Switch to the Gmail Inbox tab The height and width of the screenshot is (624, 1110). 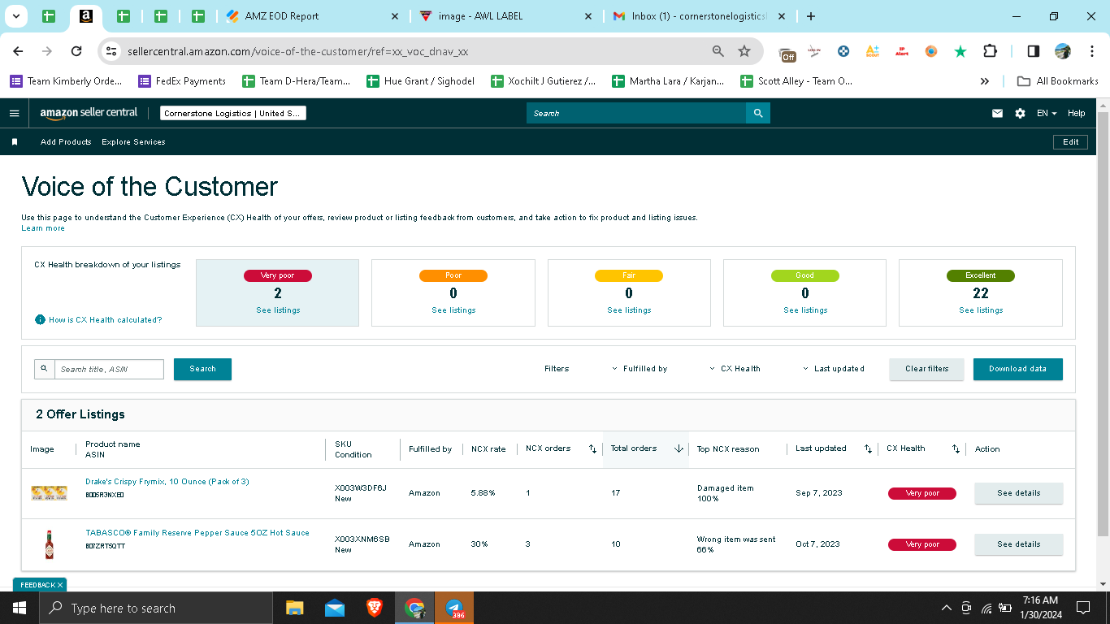point(699,16)
